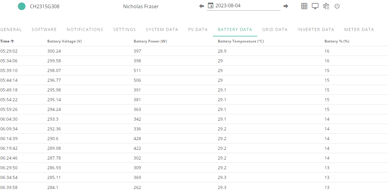388x192 pixels.
Task: Go to the next day with right arrow
Action: point(286,6)
